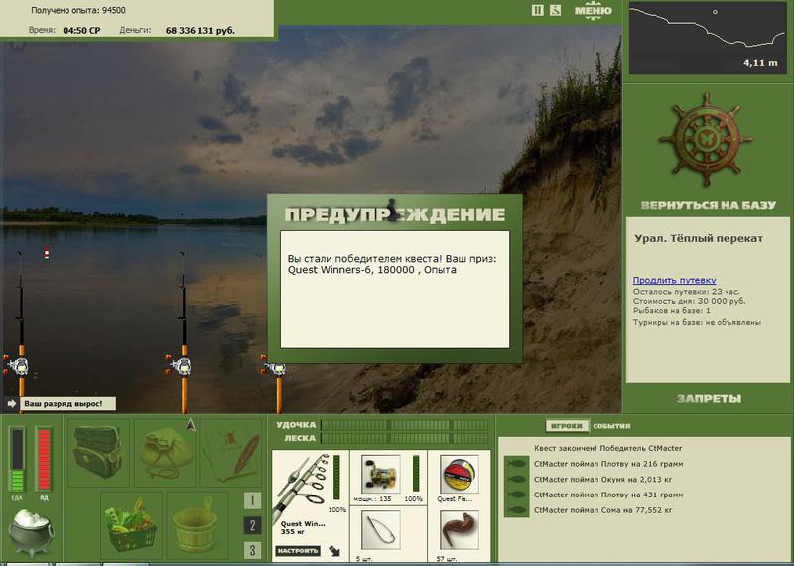Screen dimensions: 794x566
Task: Select rod slot 2
Action: coord(252,525)
